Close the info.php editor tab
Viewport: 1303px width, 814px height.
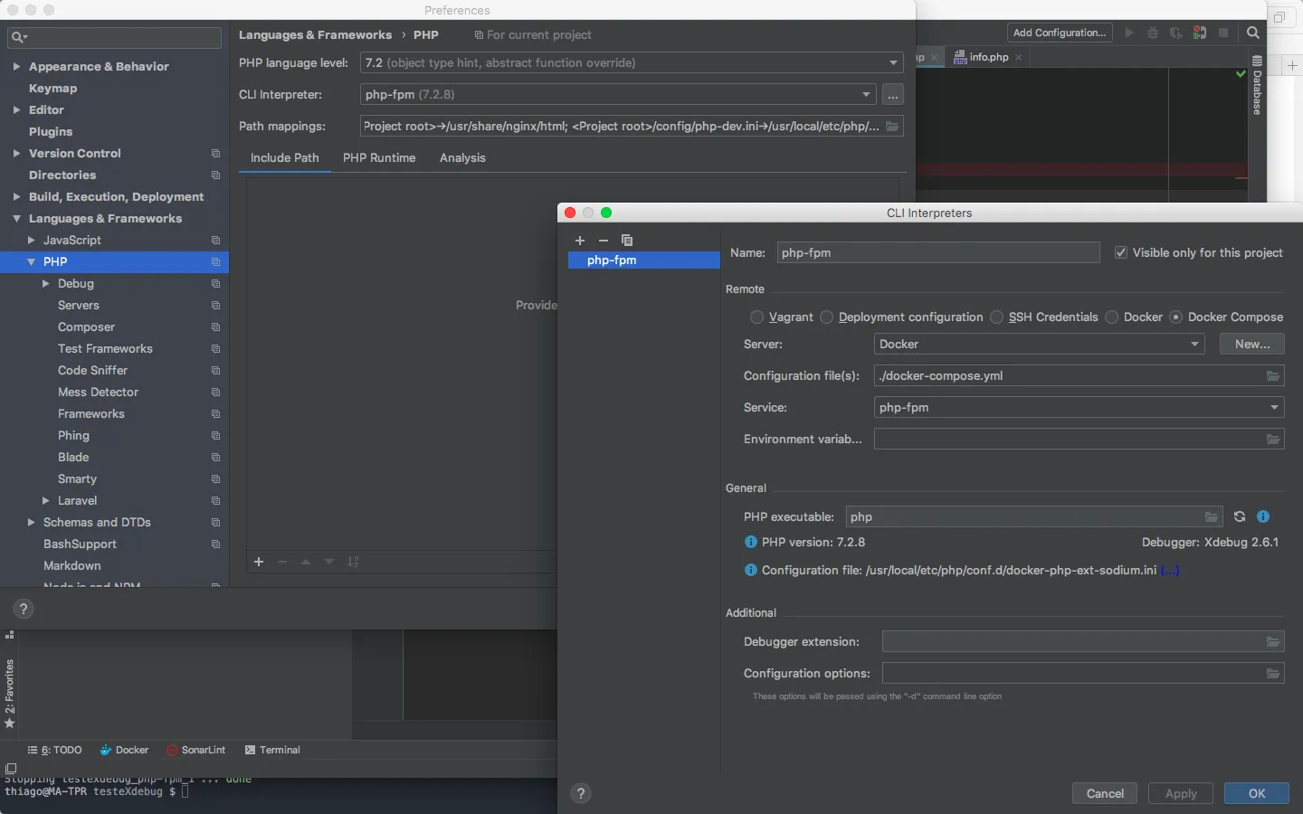[x=1019, y=57]
